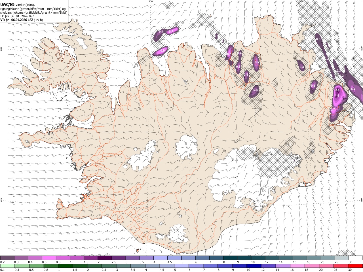Pick the darkest purple swatch beginning at 2 in upper scale
This screenshot has height=272, width=363.
point(105,258)
